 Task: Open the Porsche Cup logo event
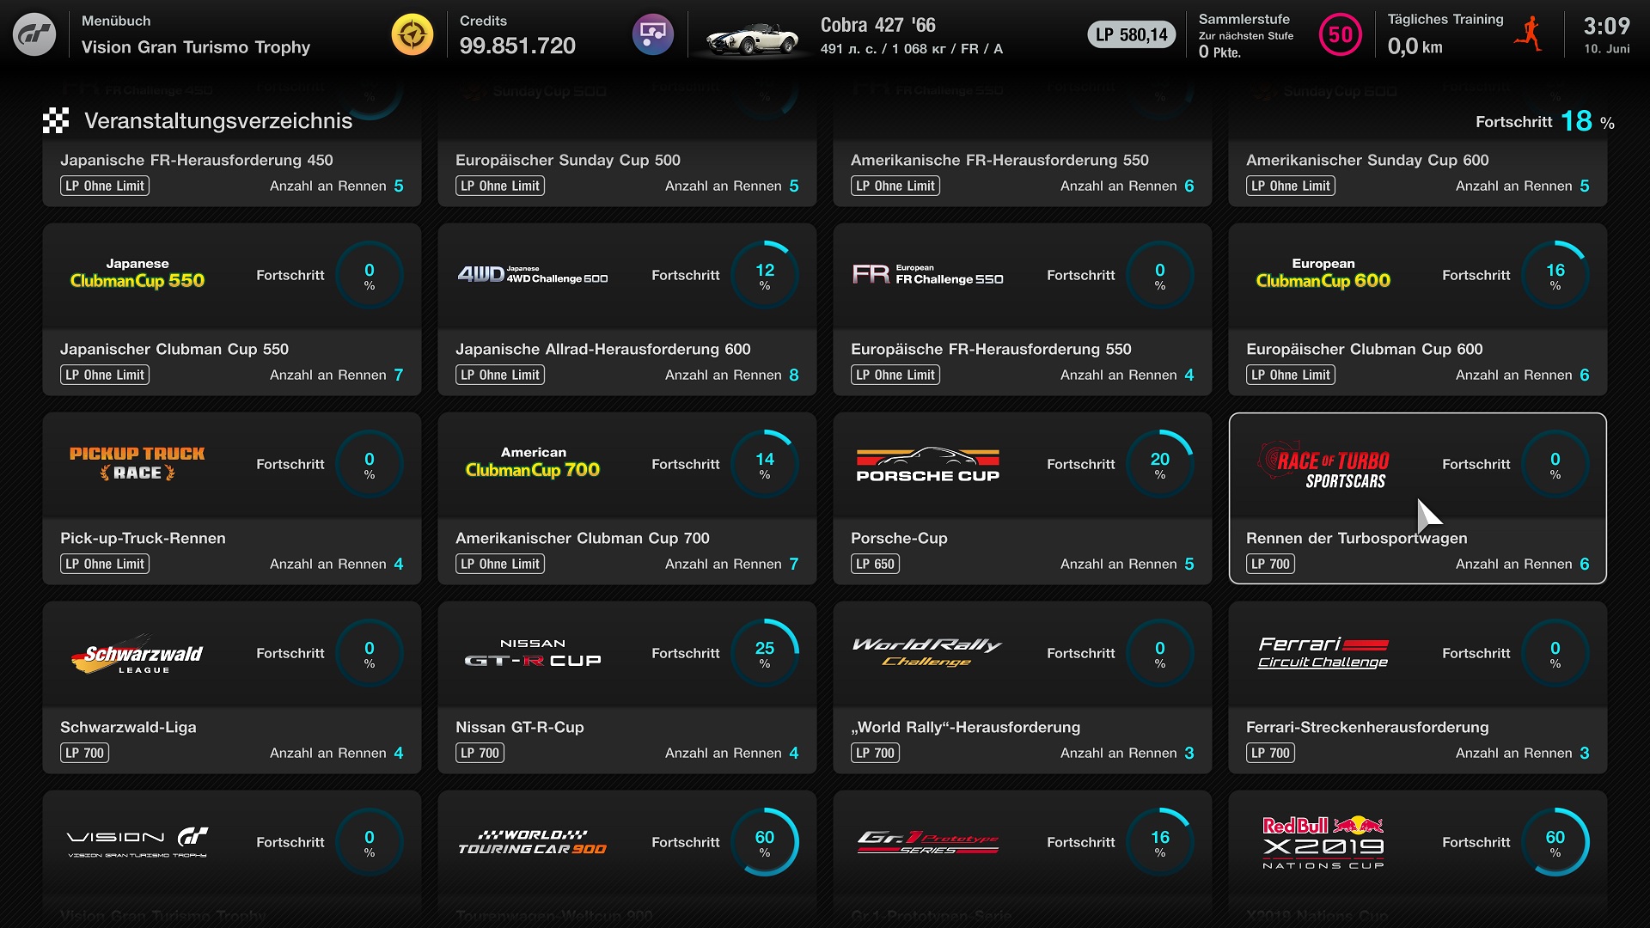(x=927, y=465)
